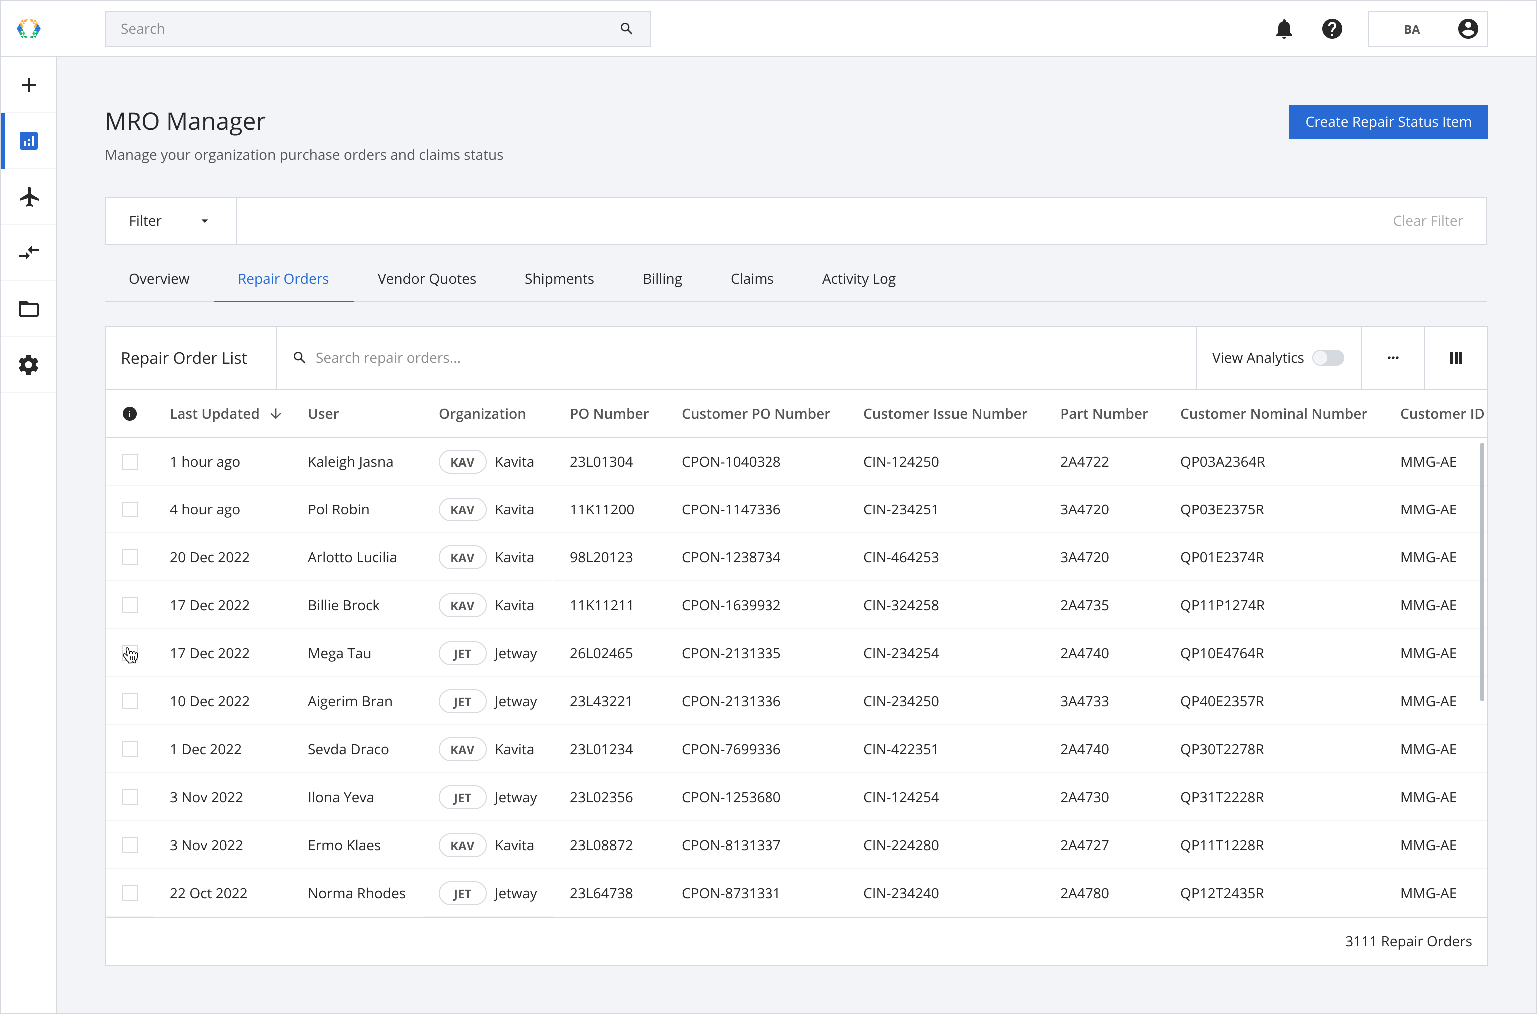Check the box for Pol Robin row

(129, 509)
